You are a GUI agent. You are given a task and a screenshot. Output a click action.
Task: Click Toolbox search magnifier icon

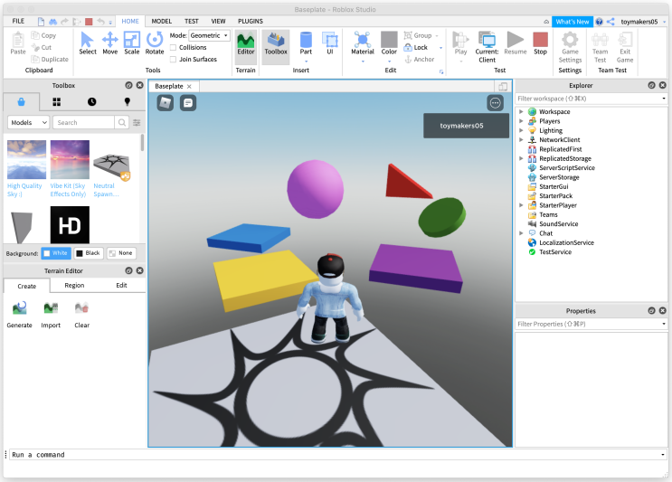tap(122, 123)
